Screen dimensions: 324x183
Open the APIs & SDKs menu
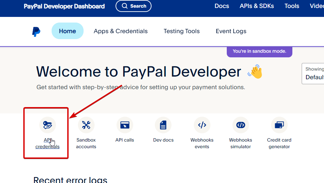[256, 6]
